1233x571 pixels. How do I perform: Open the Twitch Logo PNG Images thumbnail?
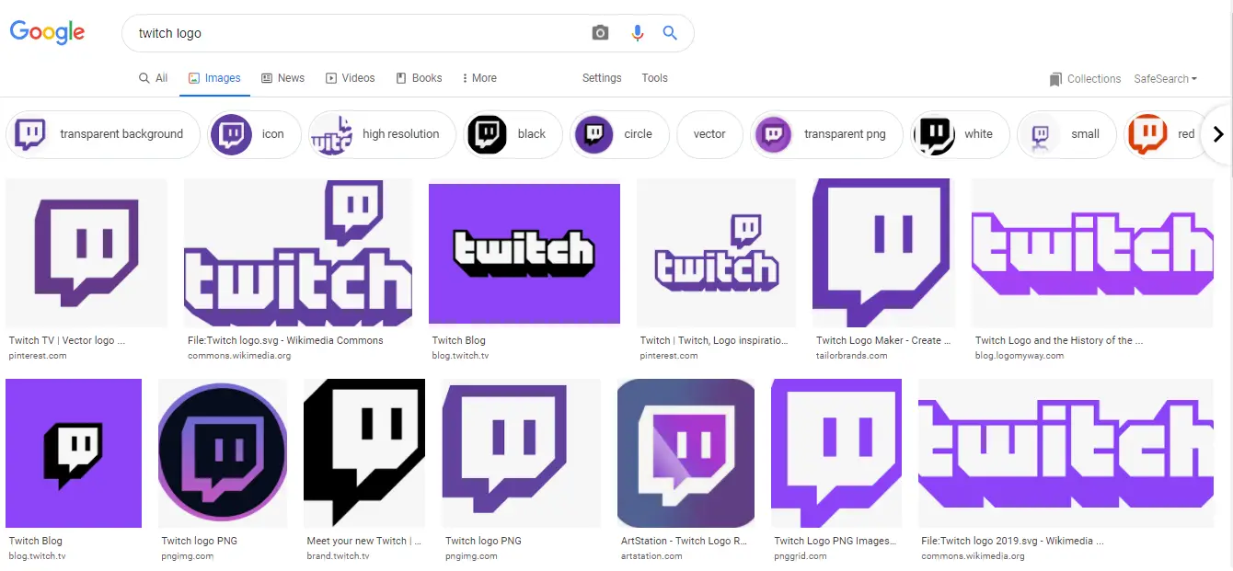[x=836, y=453]
